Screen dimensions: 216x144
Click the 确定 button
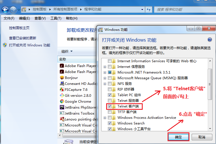click(x=178, y=137)
